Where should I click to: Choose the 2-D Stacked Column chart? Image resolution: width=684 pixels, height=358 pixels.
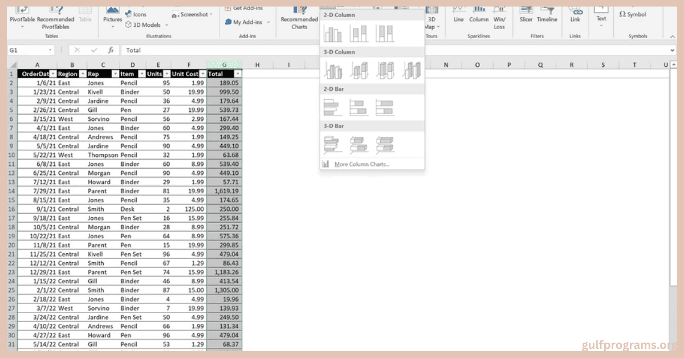click(359, 34)
